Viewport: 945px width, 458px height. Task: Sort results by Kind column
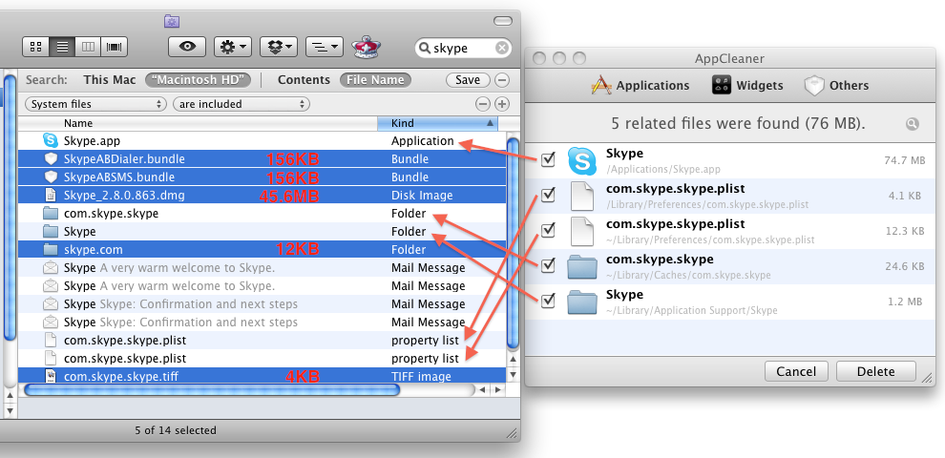[437, 123]
